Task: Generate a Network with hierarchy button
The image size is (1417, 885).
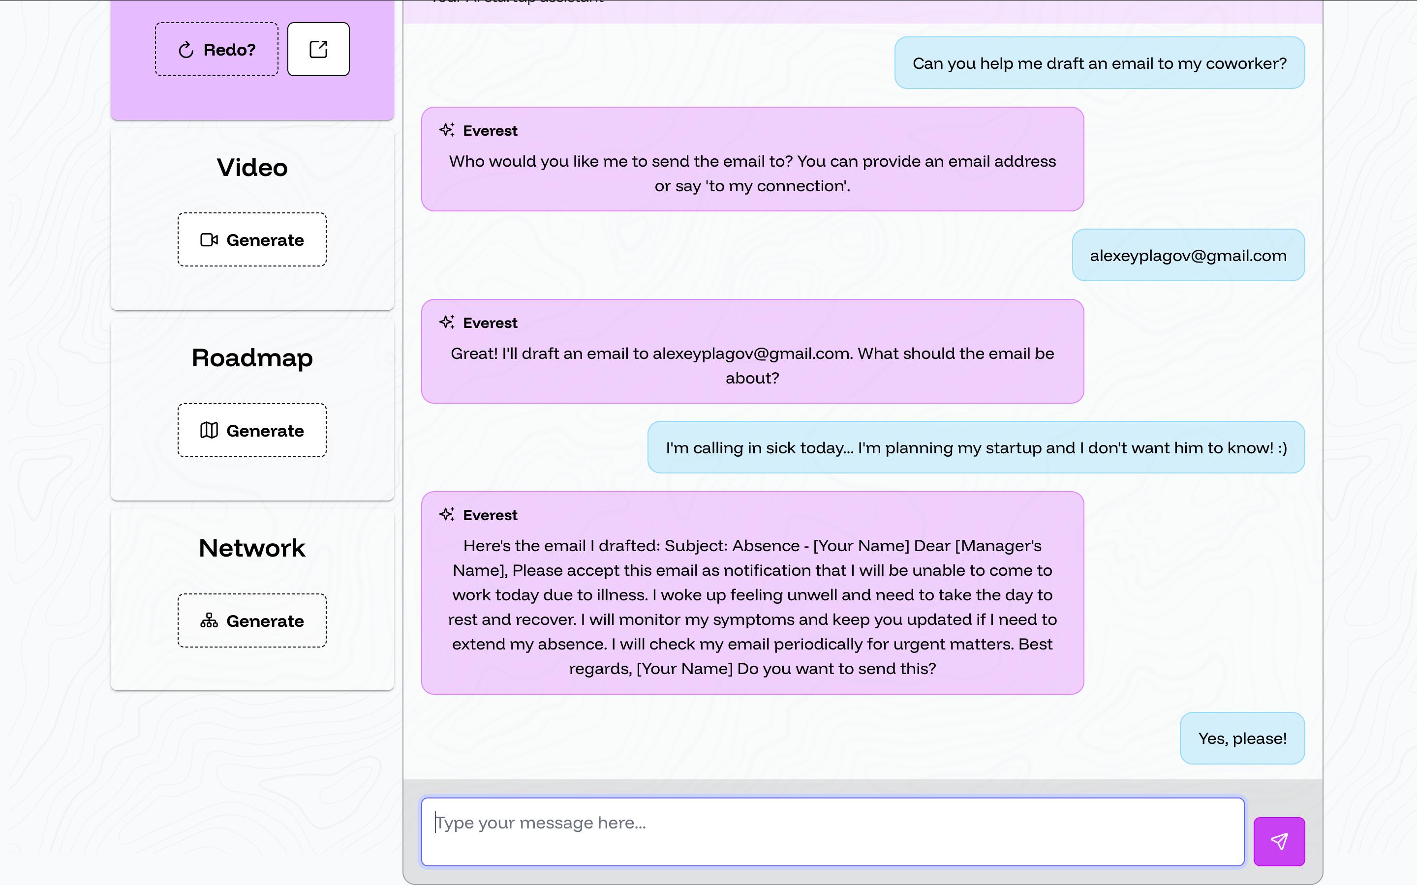Action: click(252, 620)
